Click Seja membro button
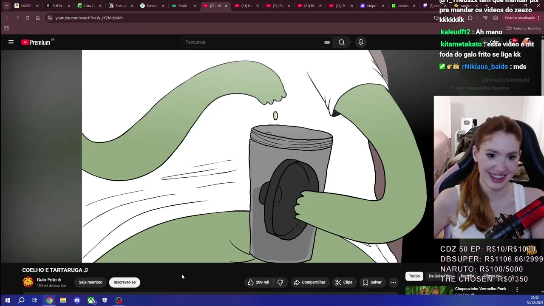This screenshot has height=306, width=544. click(91, 282)
